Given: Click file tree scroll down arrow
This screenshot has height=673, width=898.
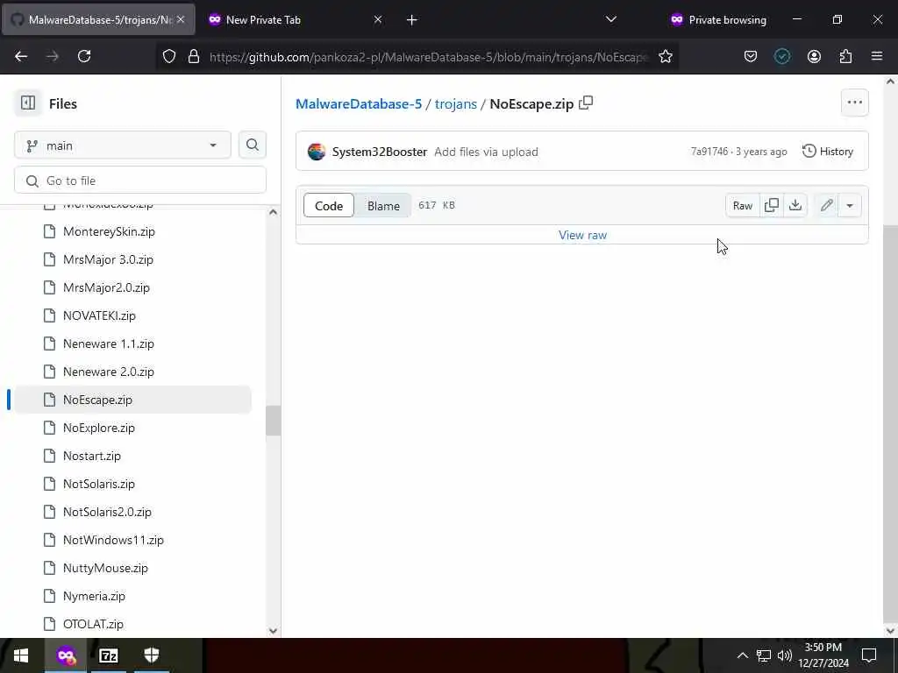Looking at the screenshot, I should (x=274, y=631).
